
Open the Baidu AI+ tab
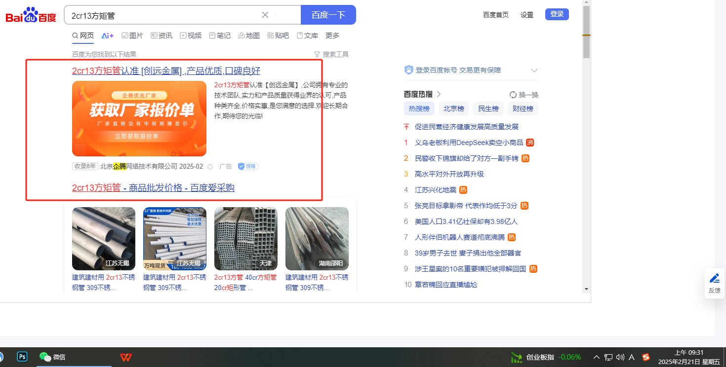(108, 36)
